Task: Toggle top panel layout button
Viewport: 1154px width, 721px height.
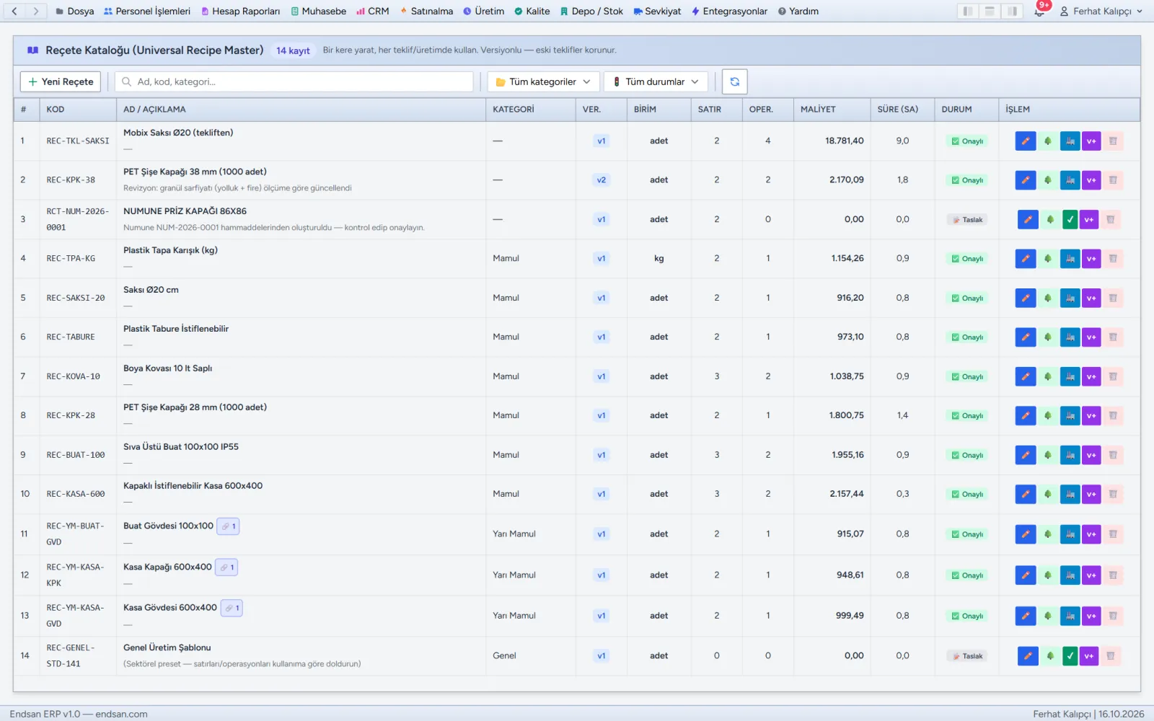Action: coord(990,11)
